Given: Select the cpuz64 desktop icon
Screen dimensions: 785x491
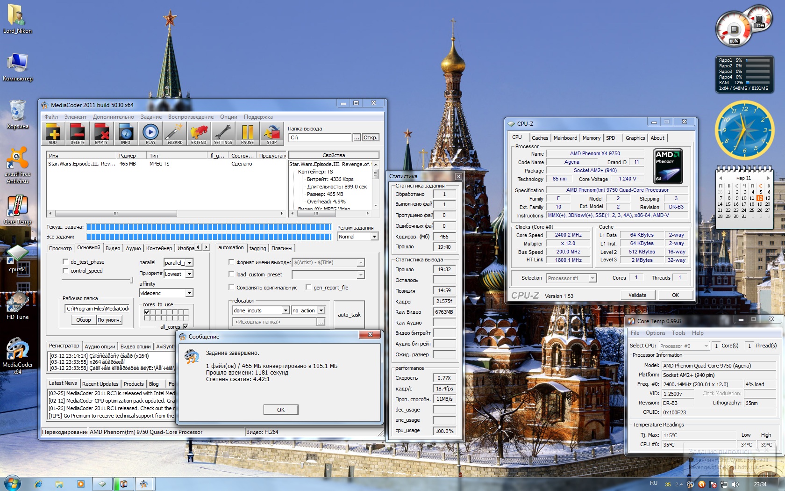Looking at the screenshot, I should coord(17,258).
